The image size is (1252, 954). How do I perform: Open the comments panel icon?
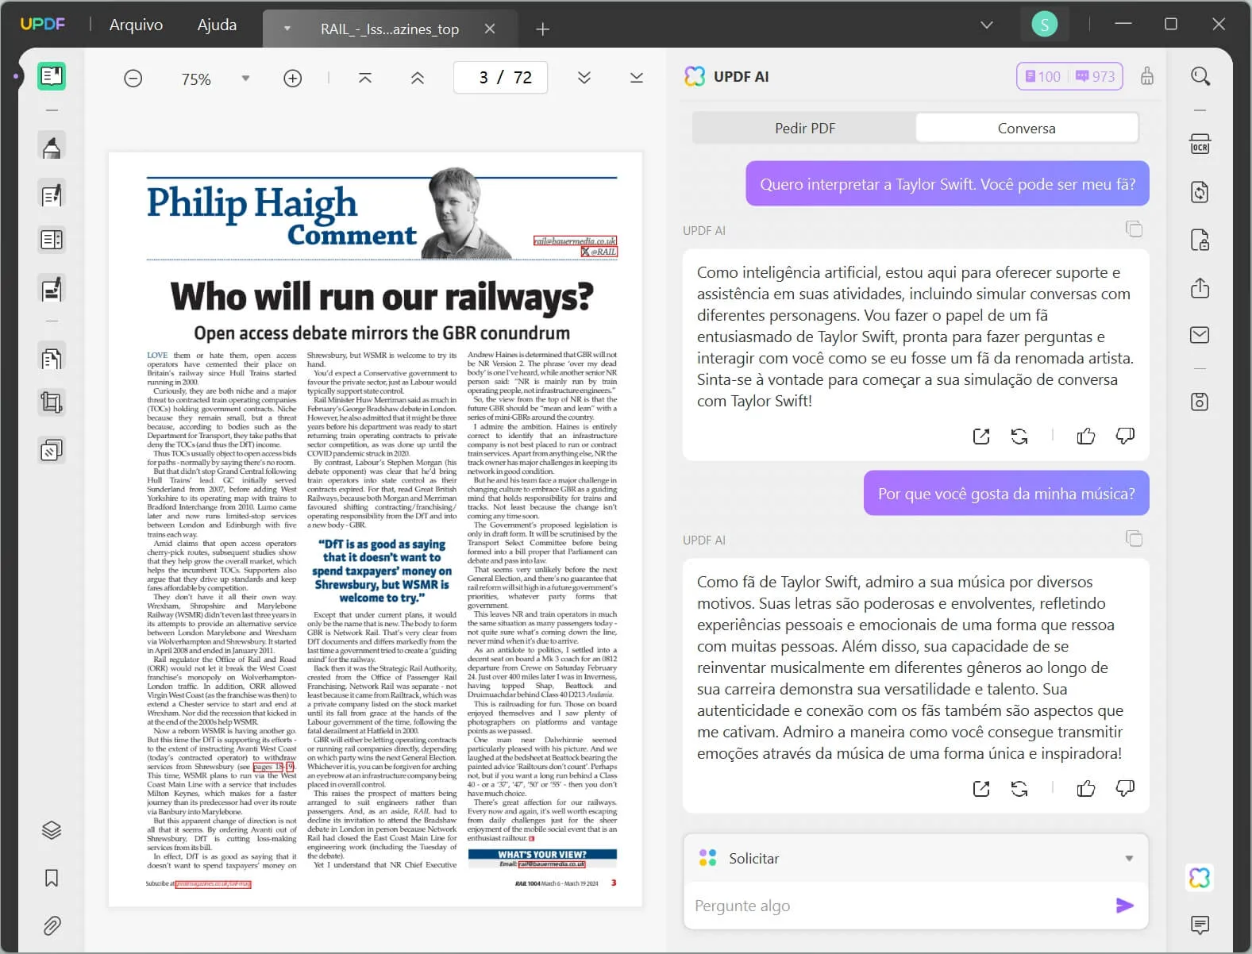(1200, 925)
